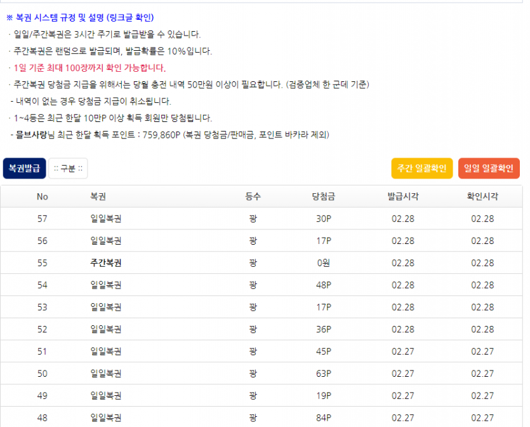
Task: Click the red 1일 기준 최대 100장 notice
Action: tap(89, 68)
